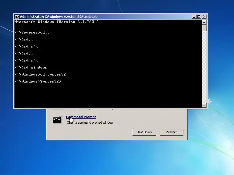The width and height of the screenshot is (234, 175).
Task: Click the 'X:\Windows>cd system32' line
Action: 40,74
